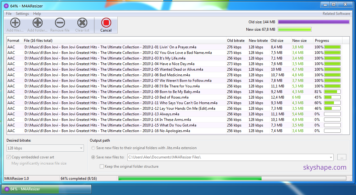Sort list by Old bitrate column header
This screenshot has width=356, height=195.
click(236, 41)
